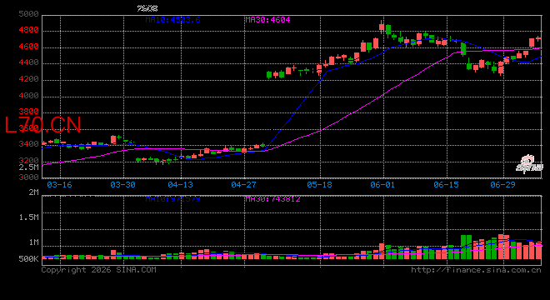Image resolution: width=550 pixels, height=300 pixels.
Task: Click the Copyright 2026 SINA.COM text
Action: click(99, 270)
